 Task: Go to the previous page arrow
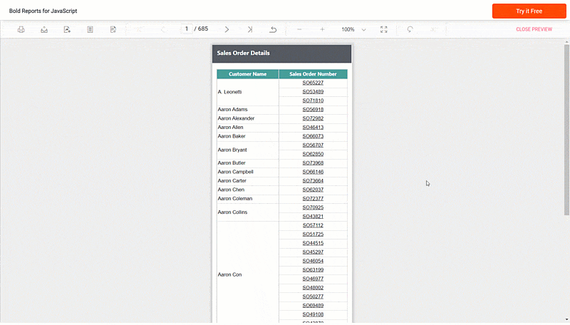(163, 29)
